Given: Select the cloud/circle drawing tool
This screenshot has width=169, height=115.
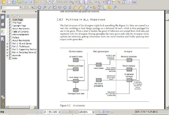Looking at the screenshot, I should (x=39, y=7).
